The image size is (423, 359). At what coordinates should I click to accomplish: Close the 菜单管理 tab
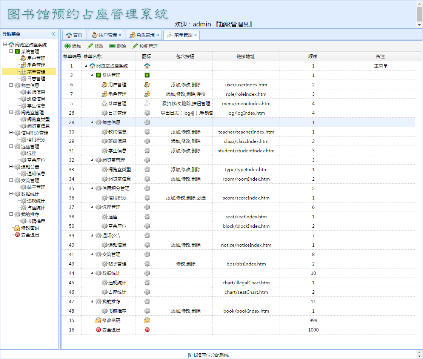coord(195,35)
